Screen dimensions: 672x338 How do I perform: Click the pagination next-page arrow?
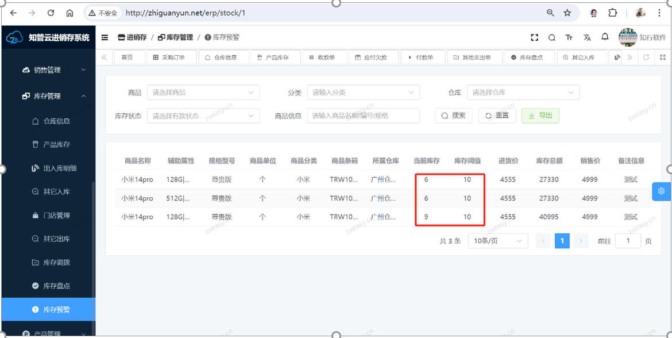point(581,241)
